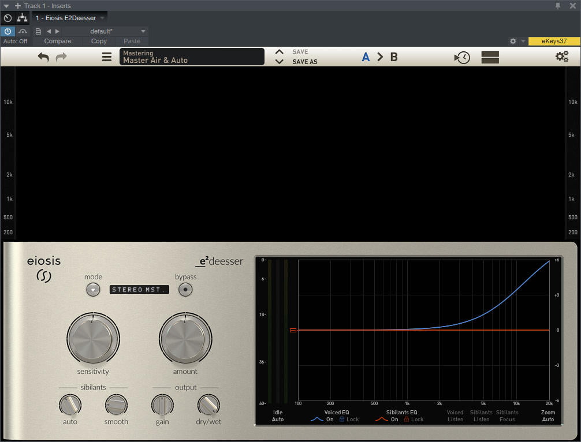The height and width of the screenshot is (442, 581).
Task: Toggle automation mode Auto: Off
Action: tap(15, 41)
